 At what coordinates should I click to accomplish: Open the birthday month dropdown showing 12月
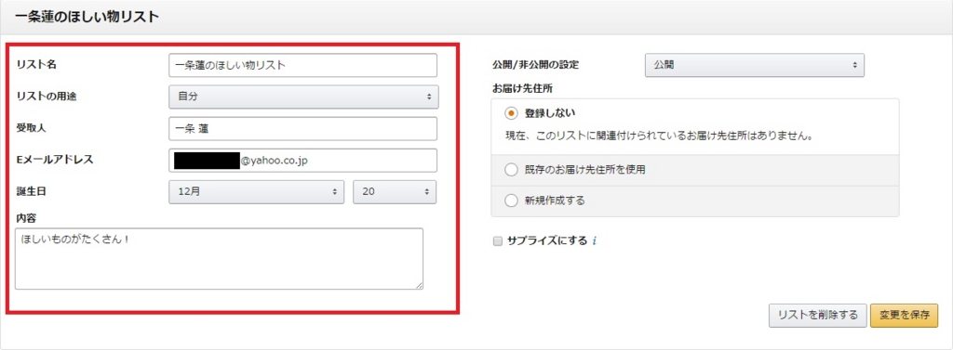[256, 191]
